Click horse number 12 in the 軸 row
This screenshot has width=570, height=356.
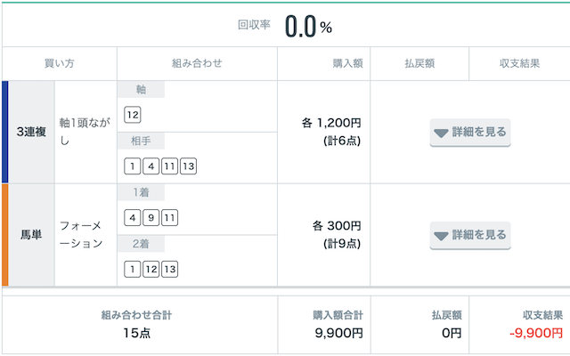coord(133,115)
